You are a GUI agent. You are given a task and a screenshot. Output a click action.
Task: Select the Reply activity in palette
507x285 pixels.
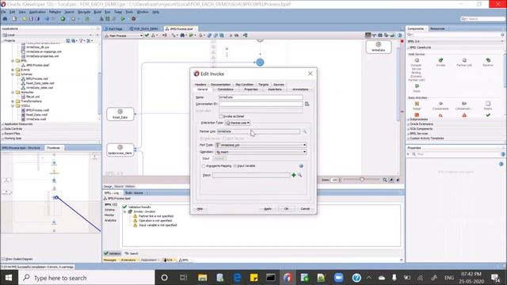point(417,88)
